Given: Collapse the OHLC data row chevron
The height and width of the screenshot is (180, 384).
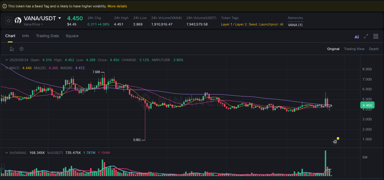Looking at the screenshot, I should (x=6, y=60).
